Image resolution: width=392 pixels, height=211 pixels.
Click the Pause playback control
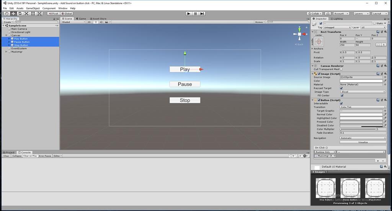pos(196,13)
